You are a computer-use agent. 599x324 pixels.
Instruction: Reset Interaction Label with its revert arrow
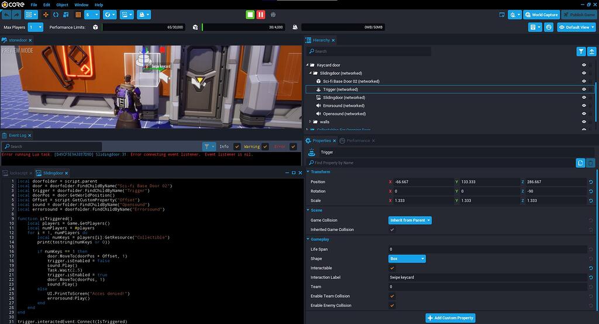(591, 277)
